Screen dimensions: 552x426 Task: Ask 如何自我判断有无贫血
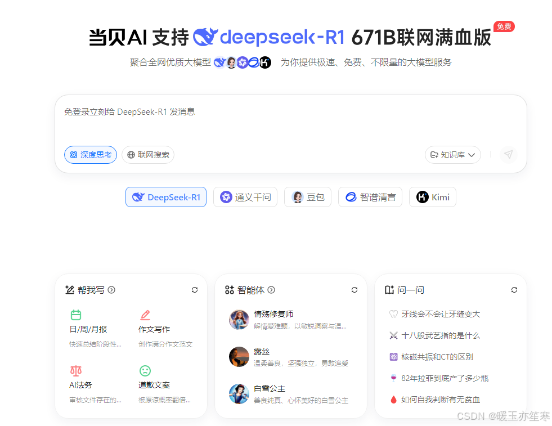(x=441, y=400)
